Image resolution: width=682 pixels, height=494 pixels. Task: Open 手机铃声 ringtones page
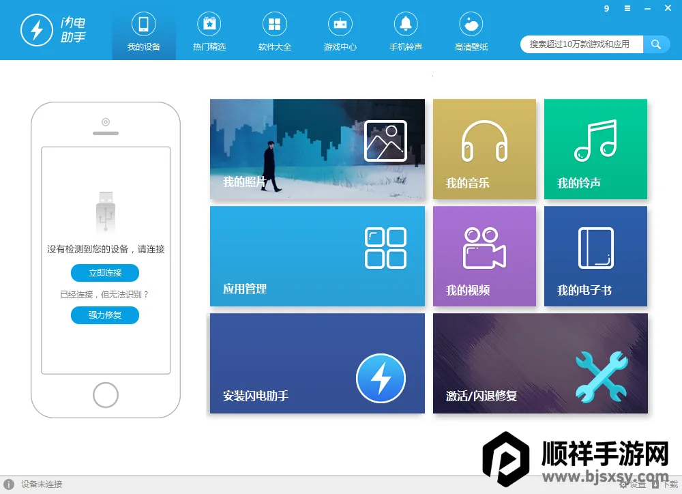405,31
